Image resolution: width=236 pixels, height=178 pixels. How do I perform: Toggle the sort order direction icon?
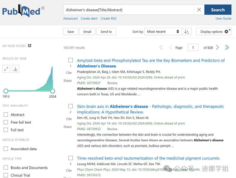[187, 32]
